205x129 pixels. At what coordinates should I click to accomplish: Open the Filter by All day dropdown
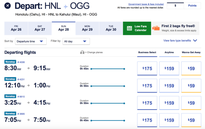pyautogui.click(x=76, y=41)
